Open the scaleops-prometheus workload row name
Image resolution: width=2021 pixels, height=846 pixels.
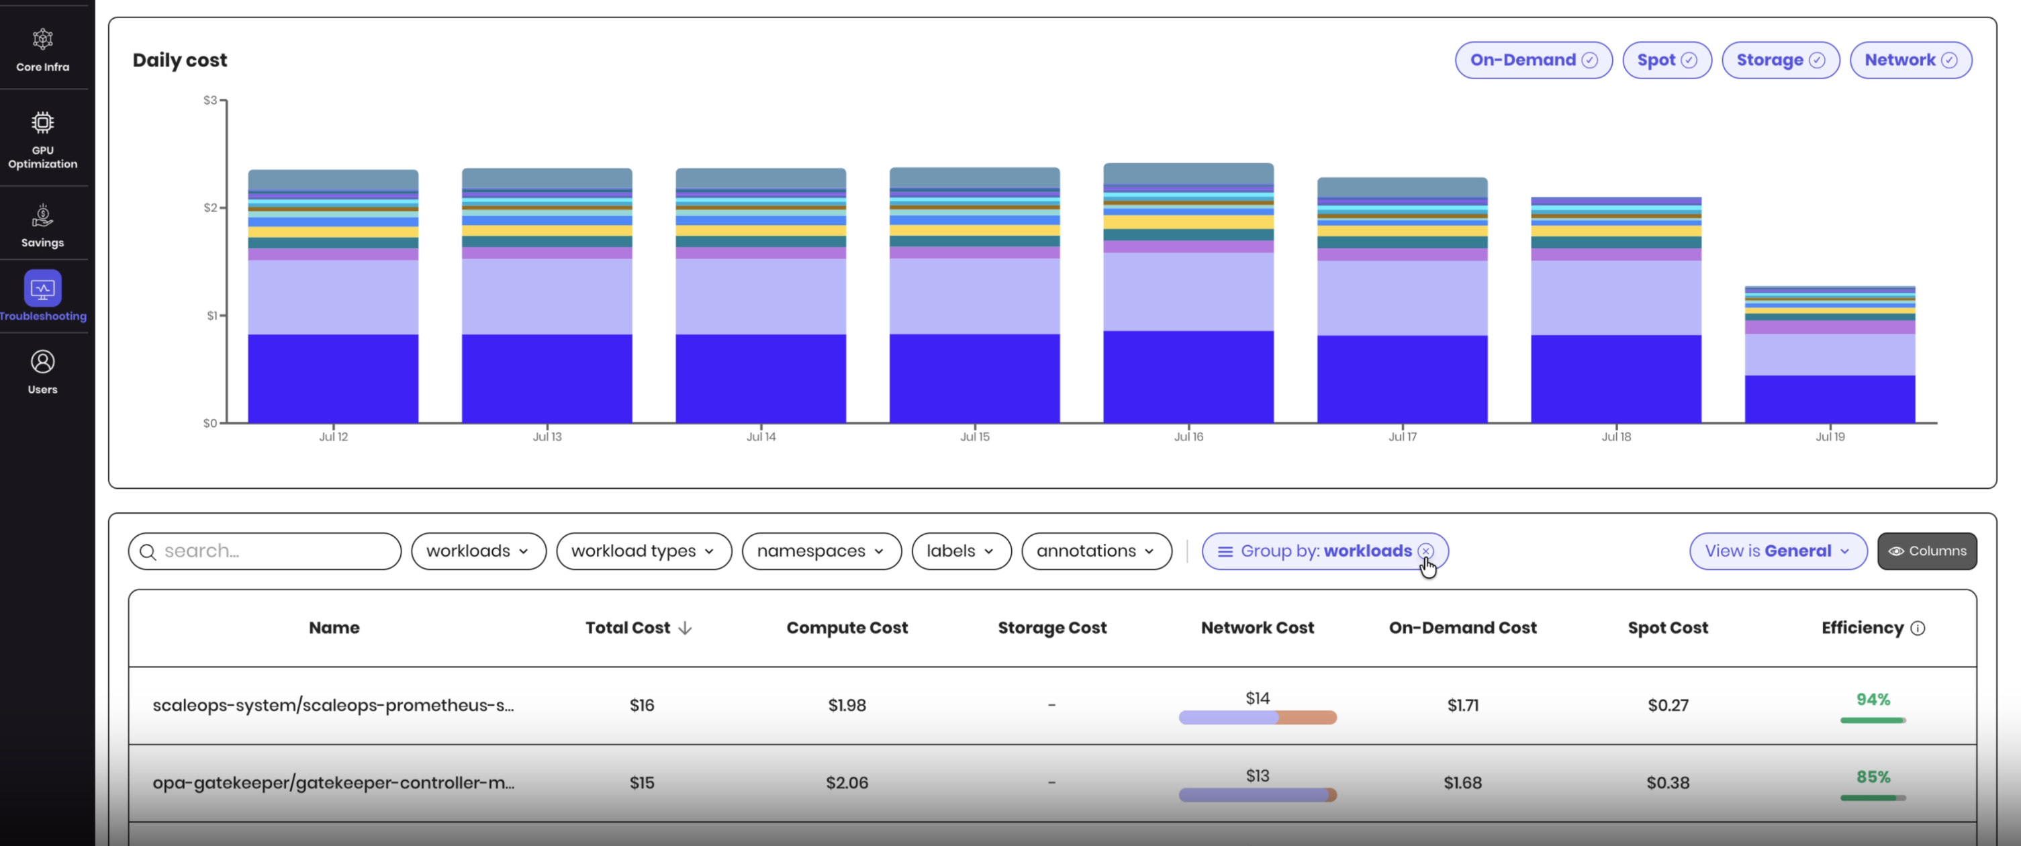click(334, 706)
